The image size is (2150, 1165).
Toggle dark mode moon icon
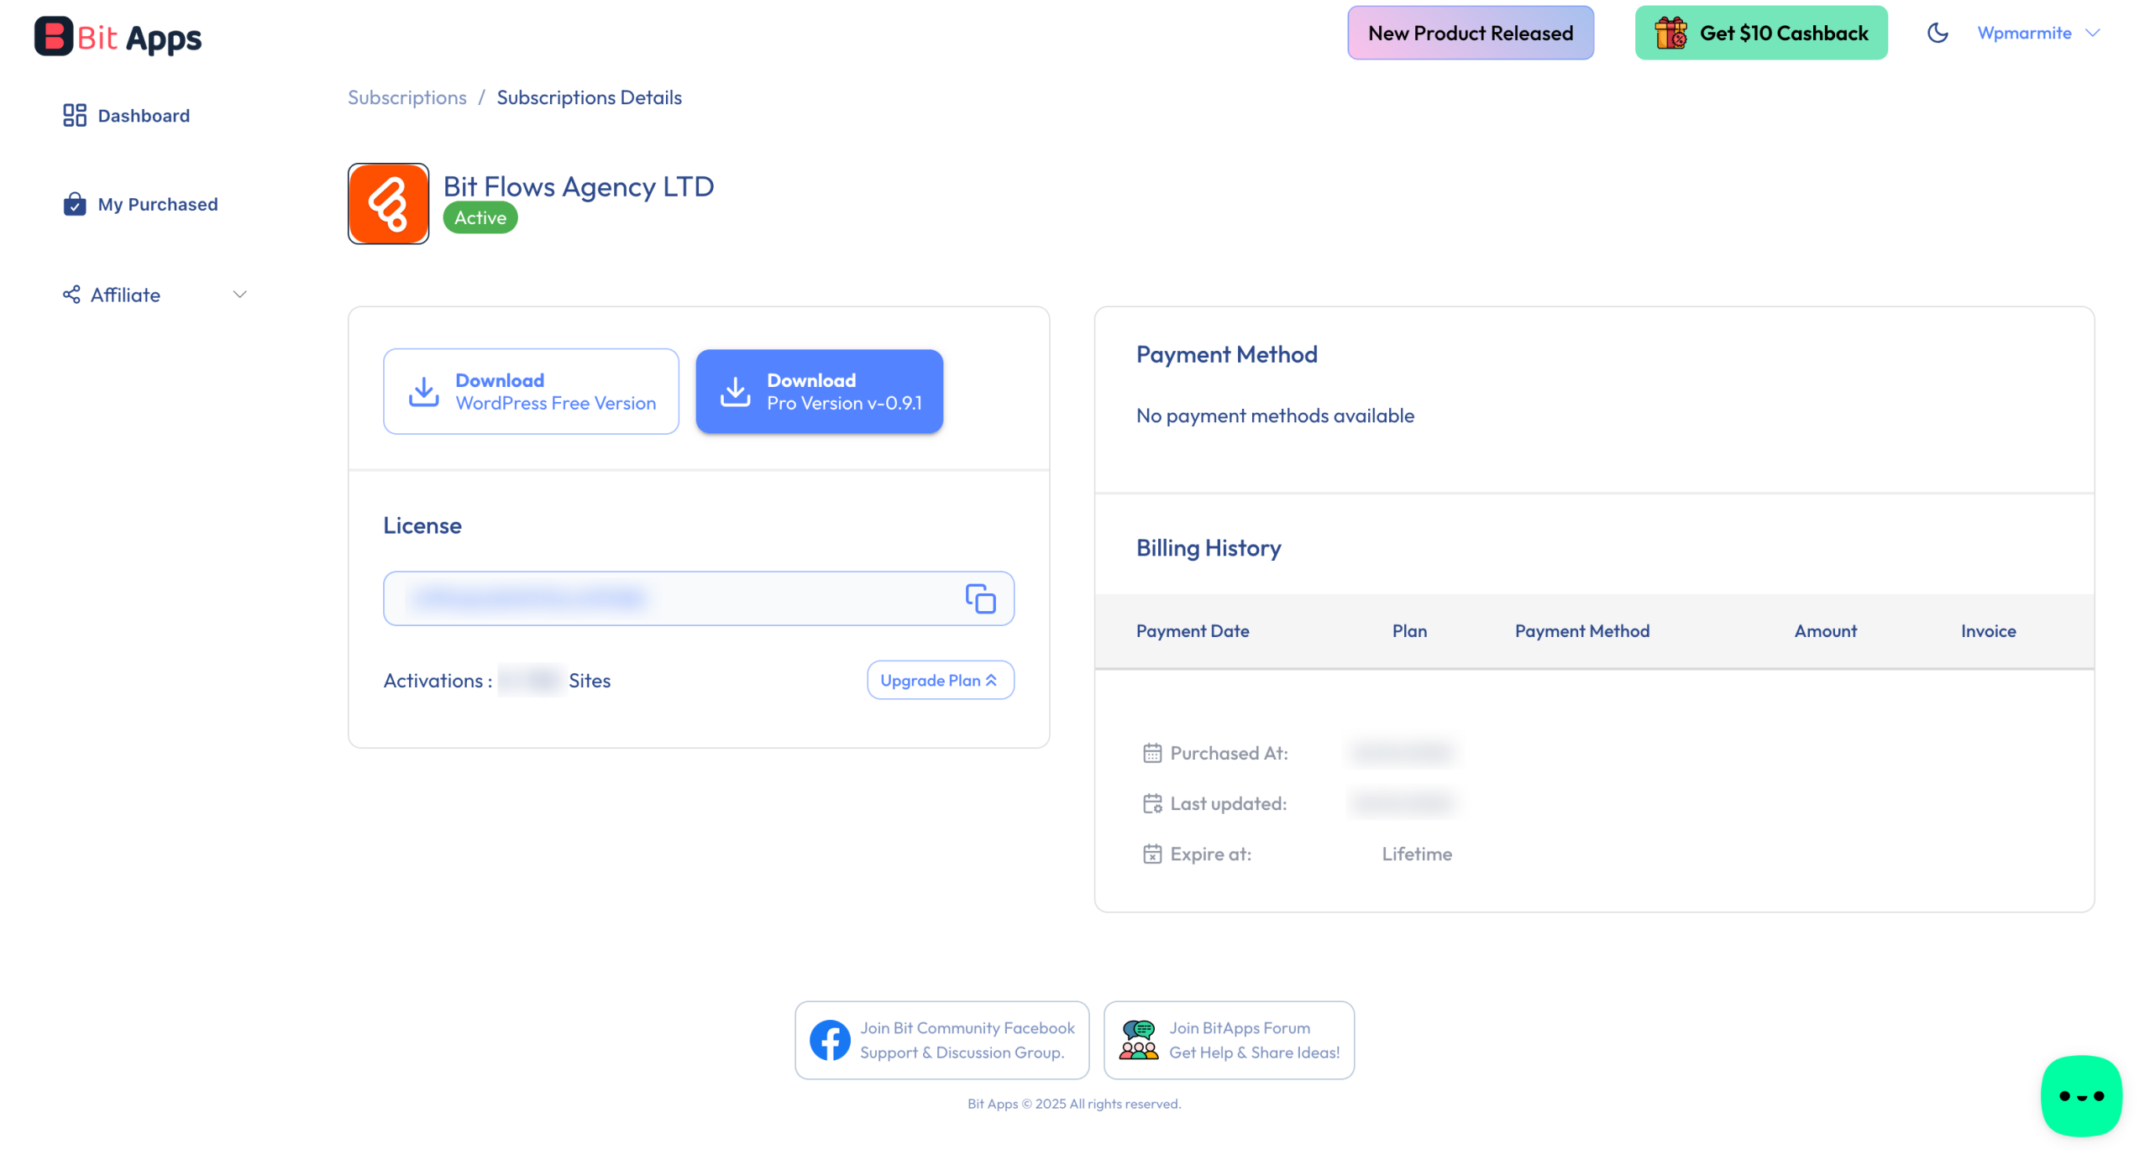[1938, 33]
